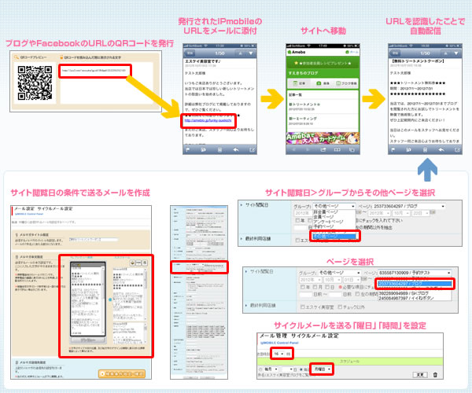Tick the エスケイ美容室 checkbox in page-select panel
The image size is (472, 393).
pyautogui.click(x=303, y=307)
